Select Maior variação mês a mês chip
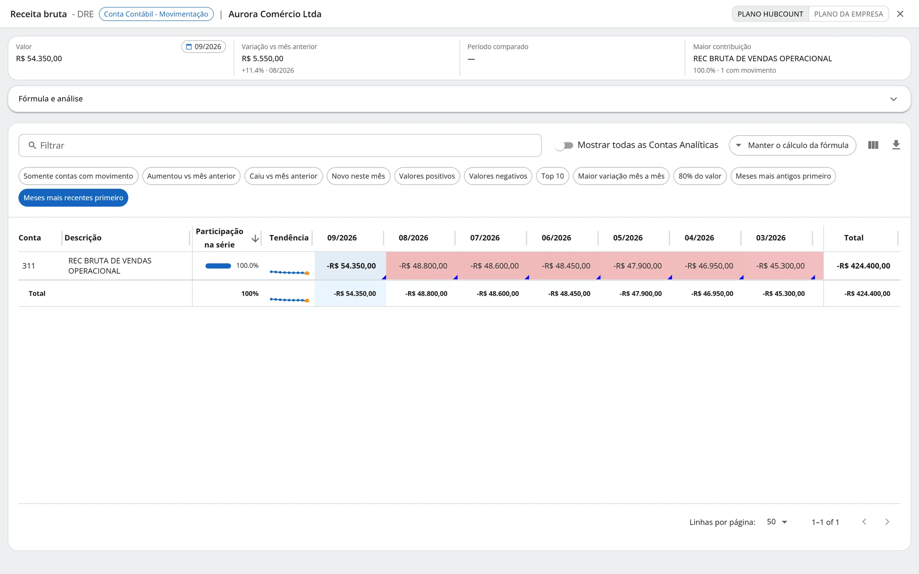The image size is (919, 574). 621,176
